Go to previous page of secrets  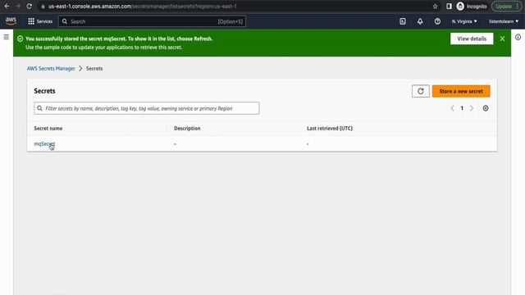click(452, 108)
